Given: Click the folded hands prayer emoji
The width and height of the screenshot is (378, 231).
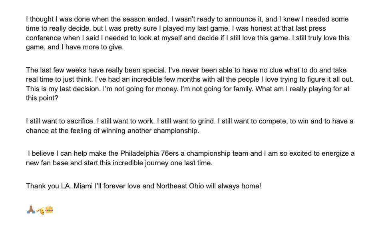Looking at the screenshot, I should [31, 209].
